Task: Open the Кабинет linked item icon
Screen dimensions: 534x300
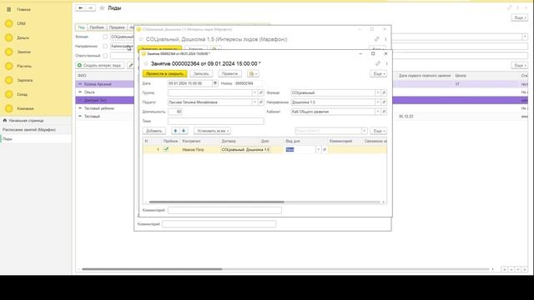Action: (x=384, y=112)
